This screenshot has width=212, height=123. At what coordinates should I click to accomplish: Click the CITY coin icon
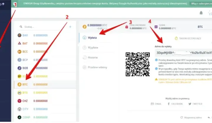point(19,109)
